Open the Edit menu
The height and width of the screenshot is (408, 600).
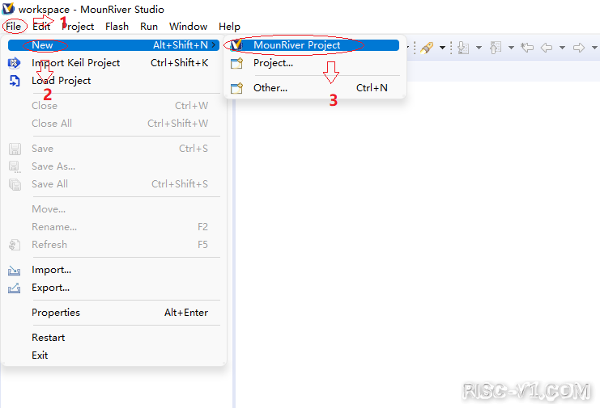pos(41,27)
